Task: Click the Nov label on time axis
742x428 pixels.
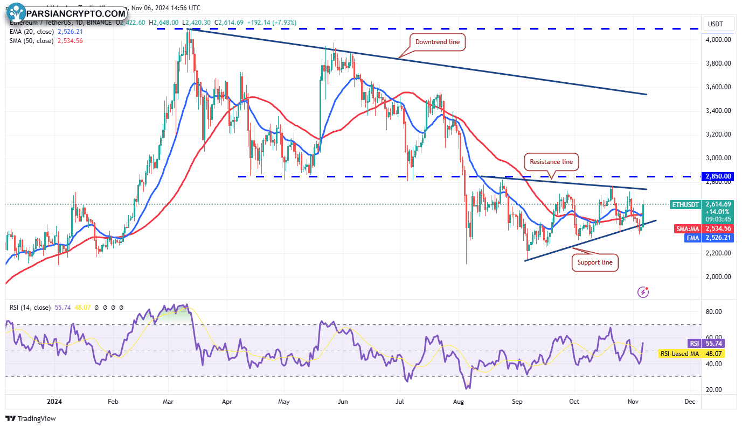Action: coord(633,402)
